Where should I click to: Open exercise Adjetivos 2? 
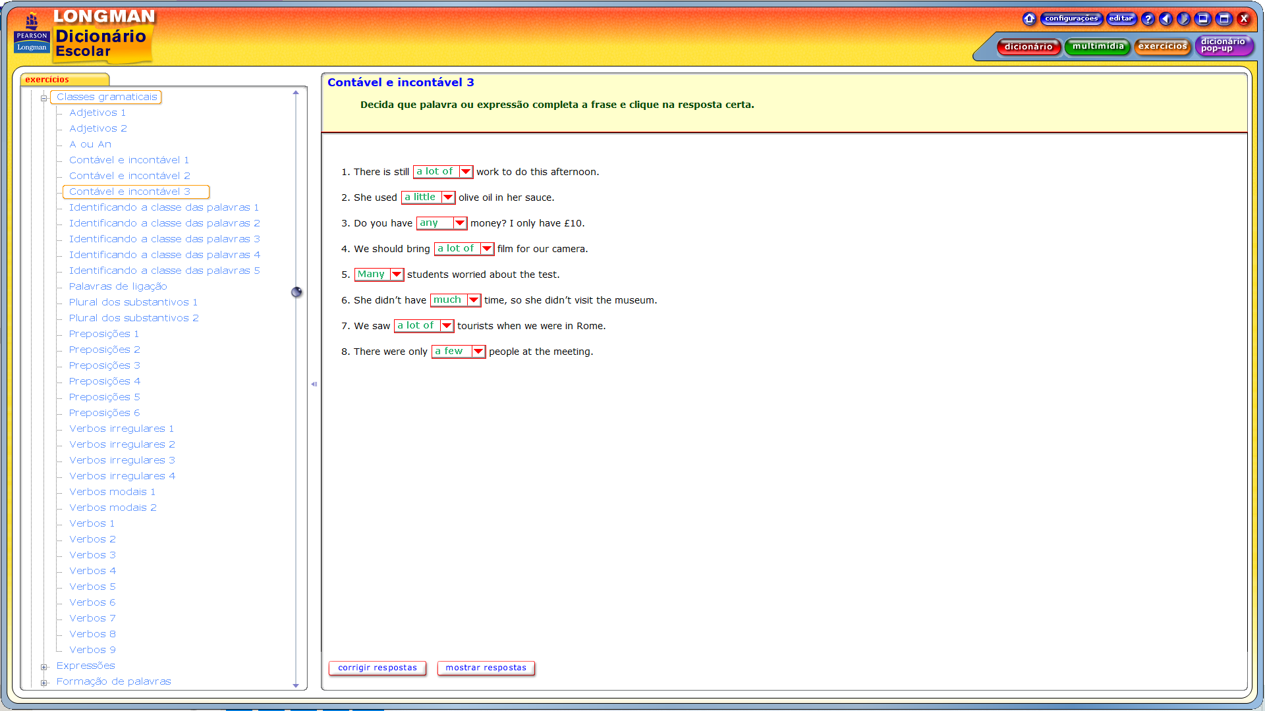point(98,128)
